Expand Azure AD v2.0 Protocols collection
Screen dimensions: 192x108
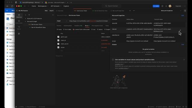(25, 19)
